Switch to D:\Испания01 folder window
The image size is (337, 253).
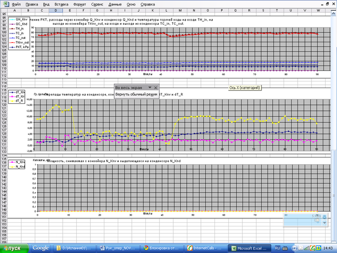click(x=74, y=248)
